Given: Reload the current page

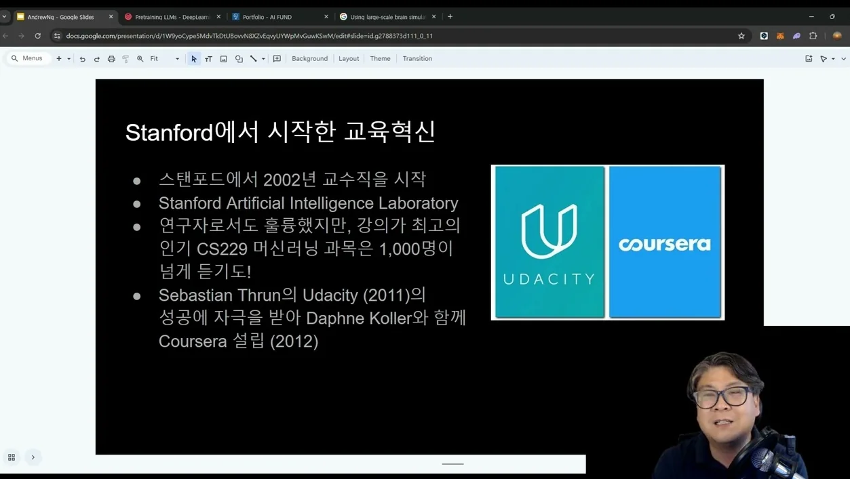Looking at the screenshot, I should [38, 36].
